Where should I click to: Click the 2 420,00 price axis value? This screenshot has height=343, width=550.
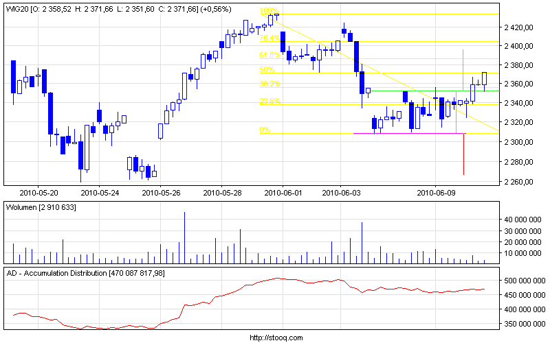519,27
